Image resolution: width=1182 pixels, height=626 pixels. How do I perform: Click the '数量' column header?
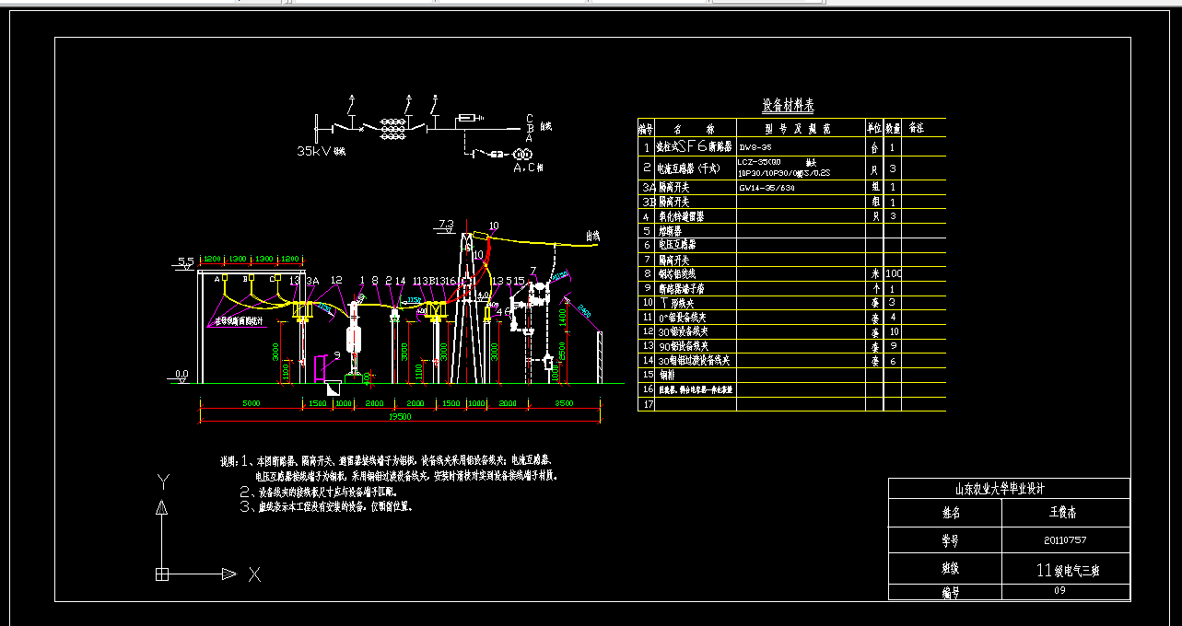(x=893, y=128)
